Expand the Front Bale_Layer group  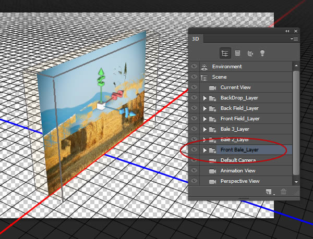(204, 150)
